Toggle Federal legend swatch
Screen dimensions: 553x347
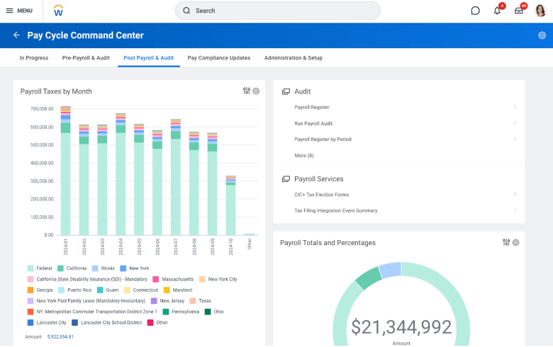30,268
